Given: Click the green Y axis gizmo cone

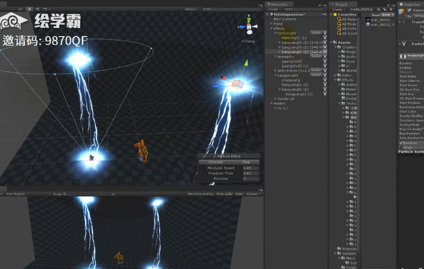Looking at the screenshot, I should pyautogui.click(x=249, y=20).
